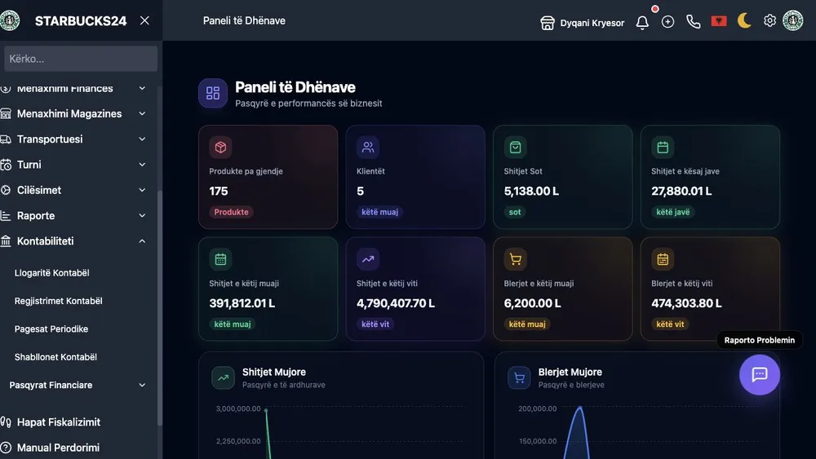
Task: Expand the Transportuesi section
Action: click(x=73, y=139)
